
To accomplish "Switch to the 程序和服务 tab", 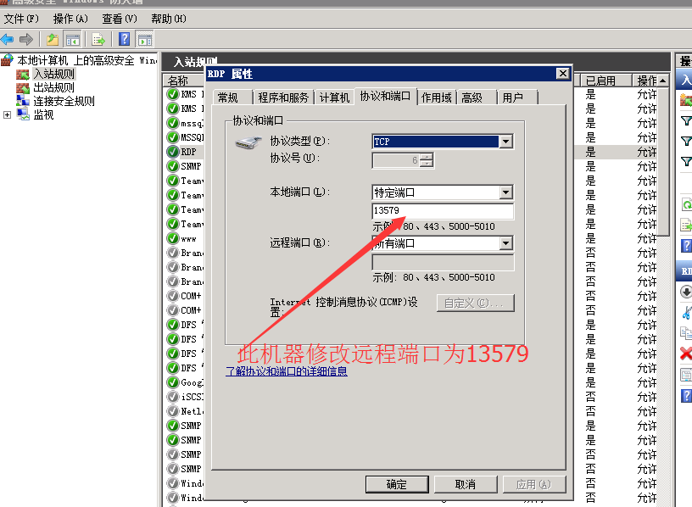I will [283, 97].
